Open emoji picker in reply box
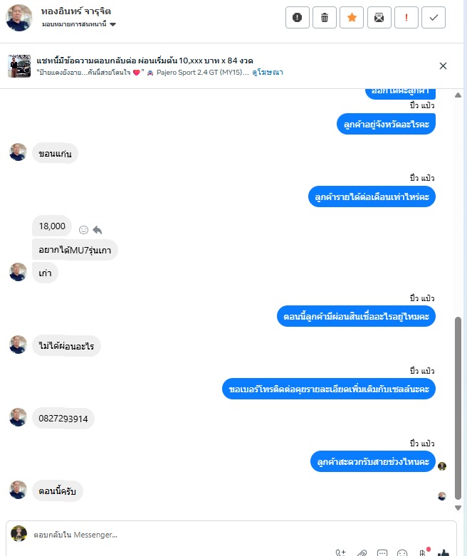467x556 pixels. coord(402,553)
